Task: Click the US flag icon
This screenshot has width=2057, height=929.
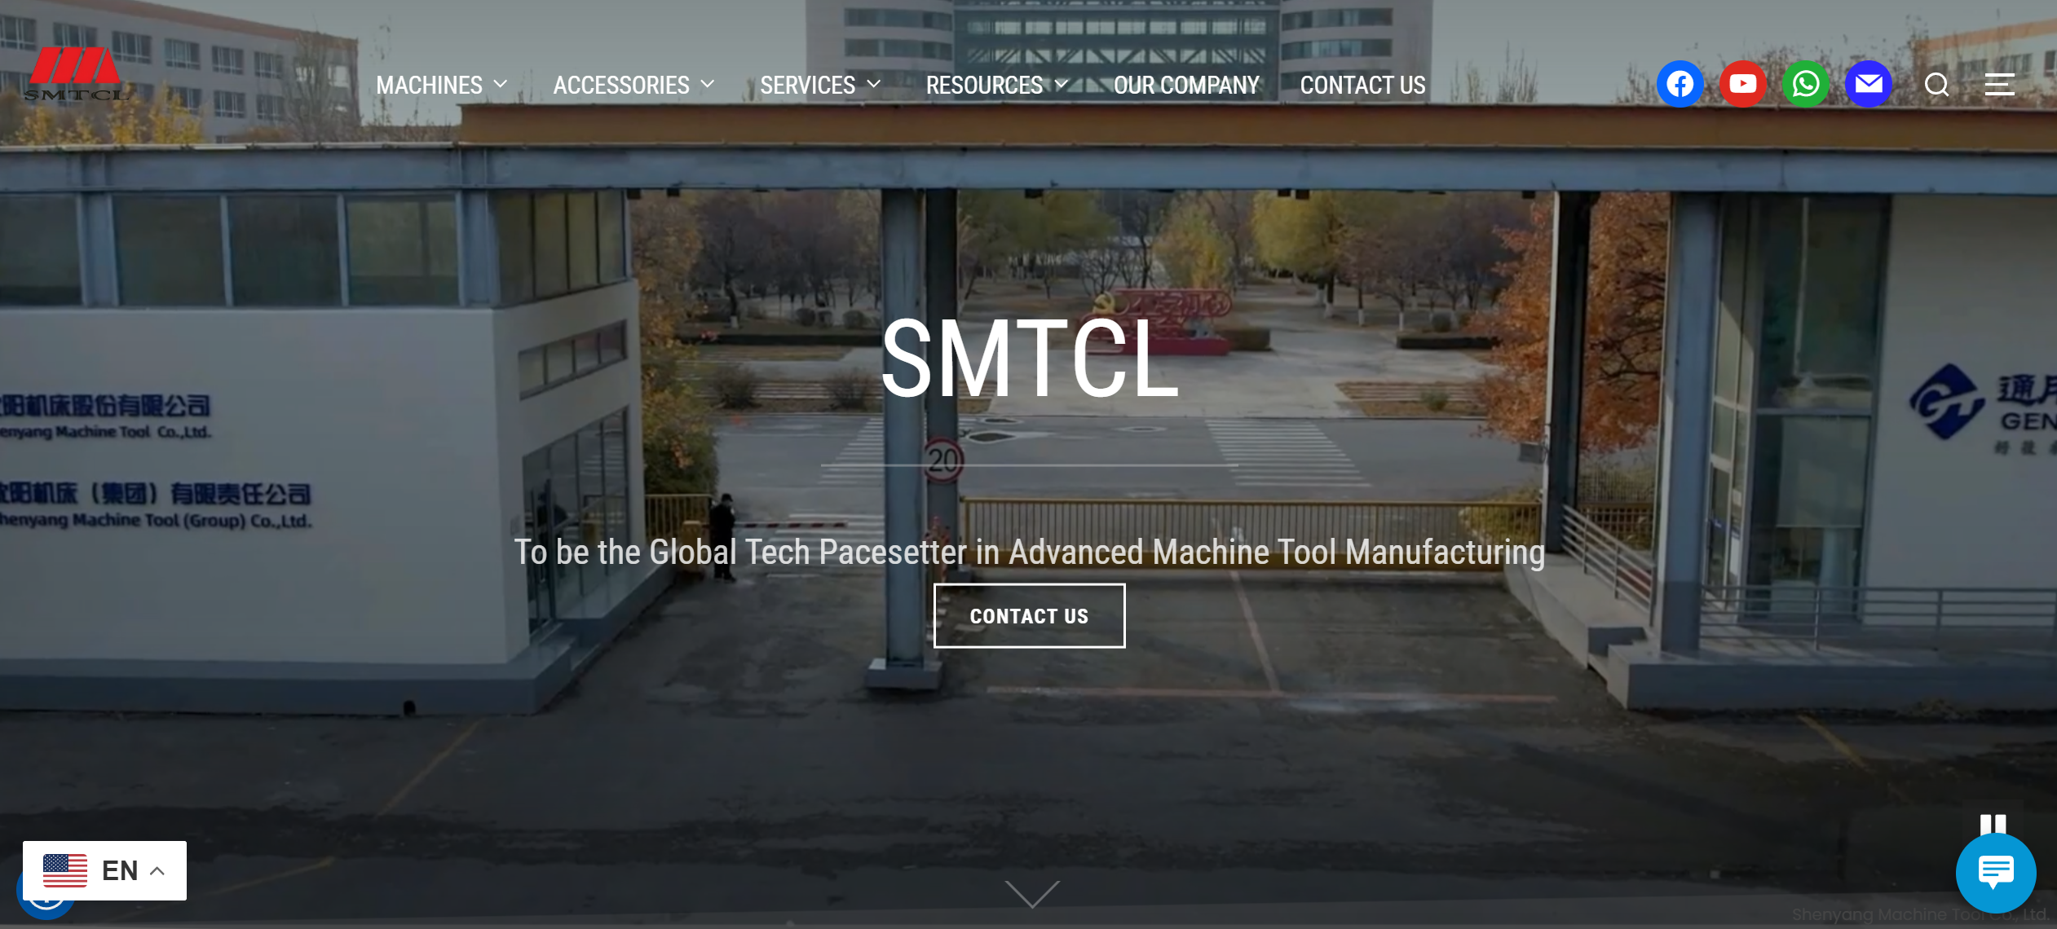Action: [65, 870]
